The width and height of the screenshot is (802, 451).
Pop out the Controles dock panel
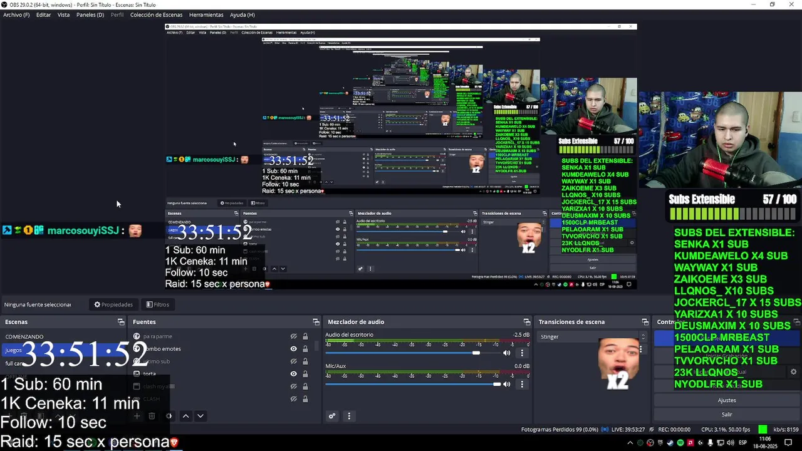798,323
